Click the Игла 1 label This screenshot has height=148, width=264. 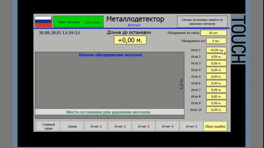[x=196, y=50]
